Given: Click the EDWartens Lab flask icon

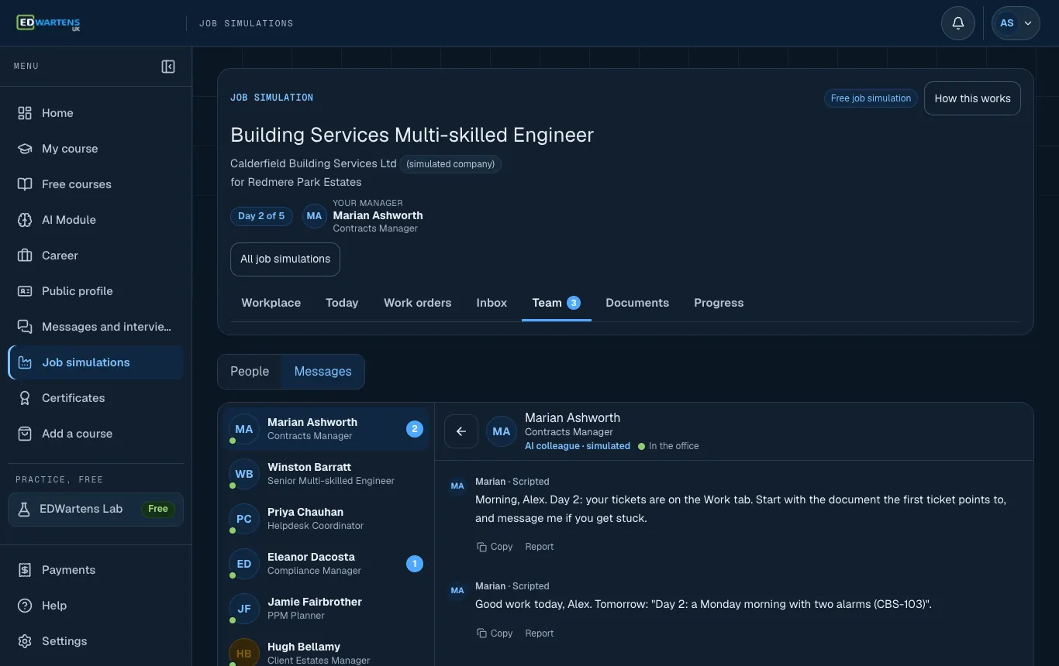Looking at the screenshot, I should (x=24, y=509).
